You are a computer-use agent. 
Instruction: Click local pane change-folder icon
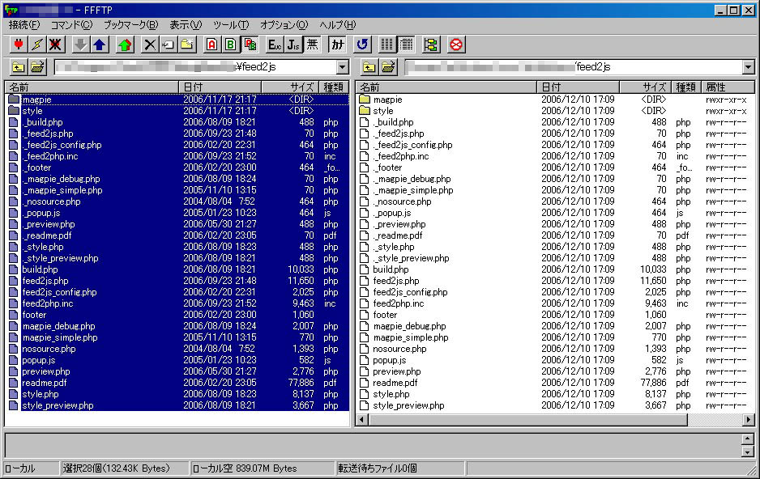tap(37, 67)
